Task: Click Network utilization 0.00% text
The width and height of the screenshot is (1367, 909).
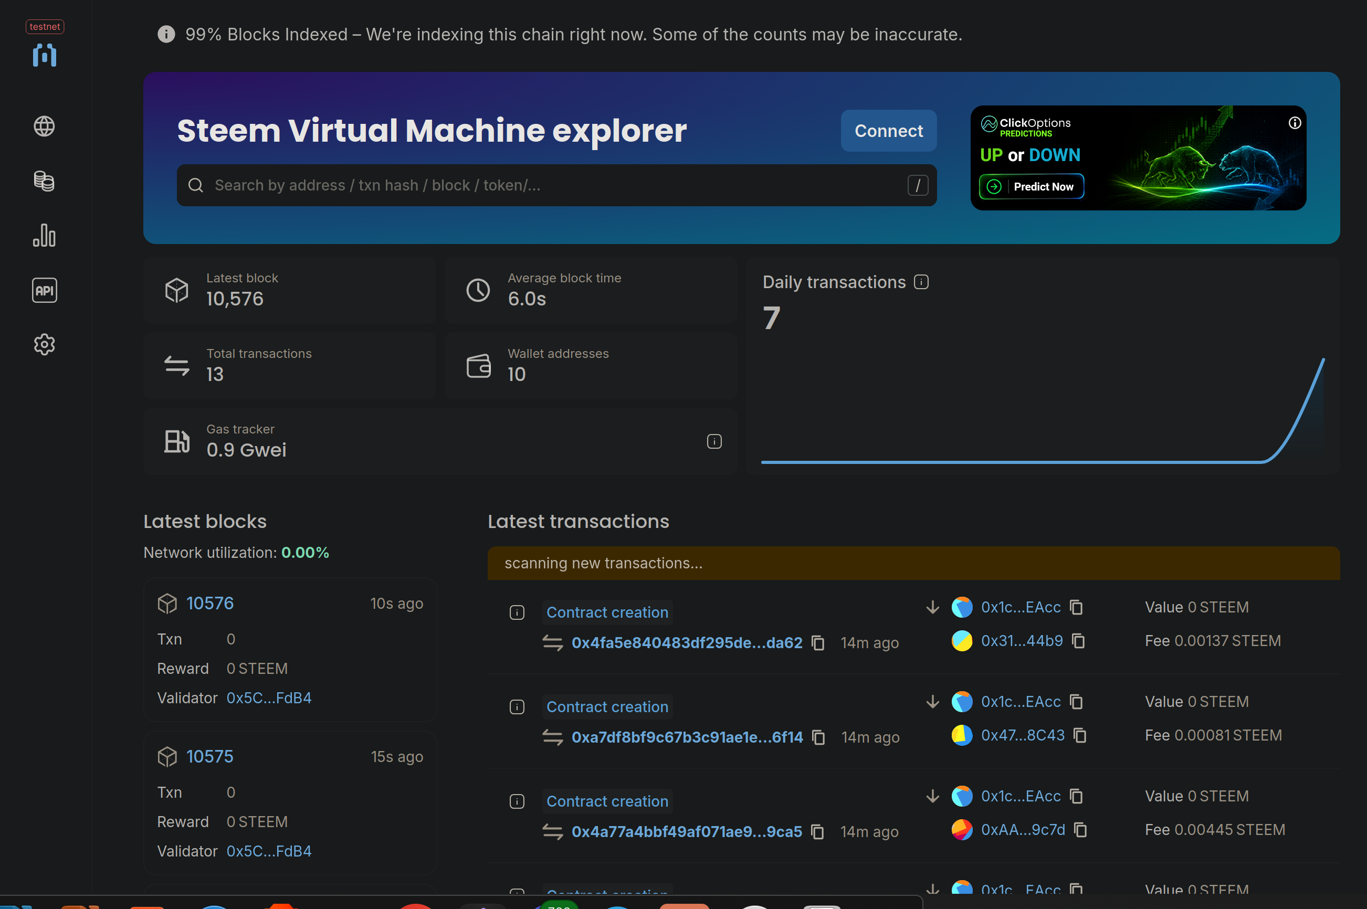Action: coord(236,553)
